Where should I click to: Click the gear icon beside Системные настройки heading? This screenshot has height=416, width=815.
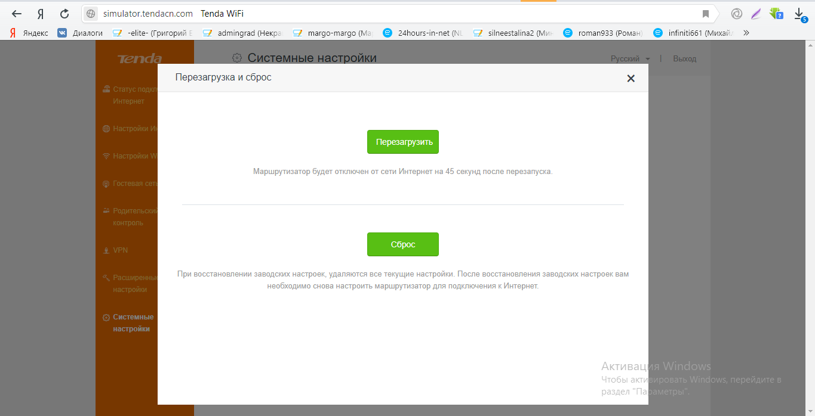click(237, 58)
